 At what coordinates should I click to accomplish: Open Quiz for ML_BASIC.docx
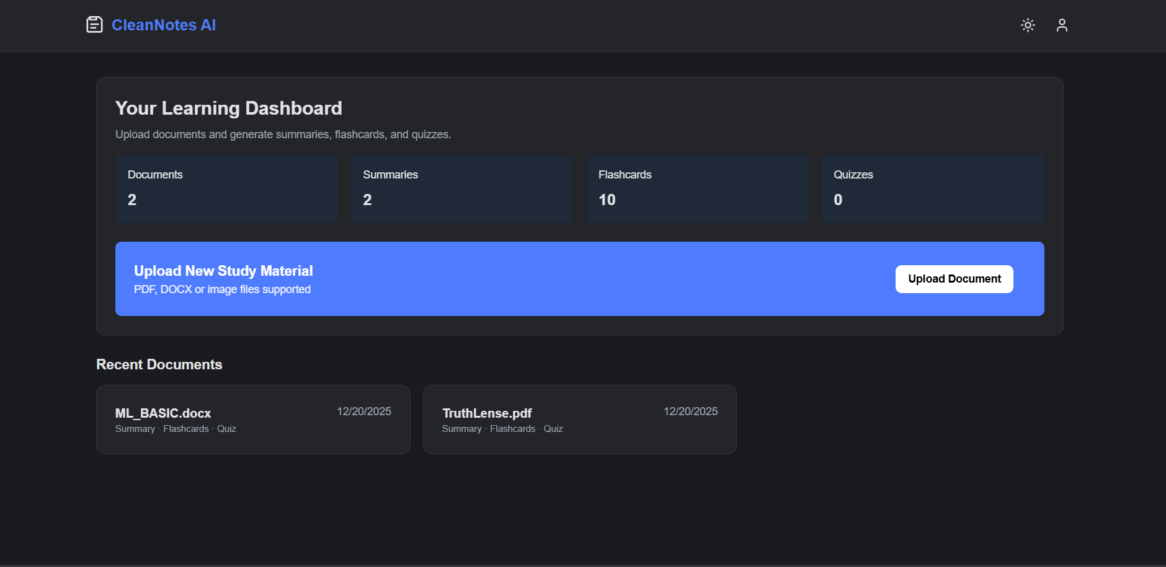coord(227,428)
